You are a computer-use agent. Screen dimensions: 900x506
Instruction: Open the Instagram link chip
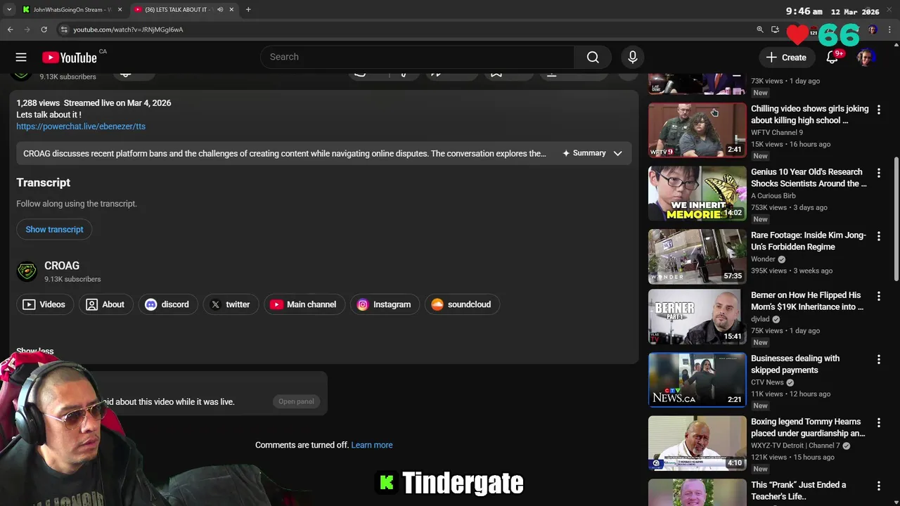(384, 304)
